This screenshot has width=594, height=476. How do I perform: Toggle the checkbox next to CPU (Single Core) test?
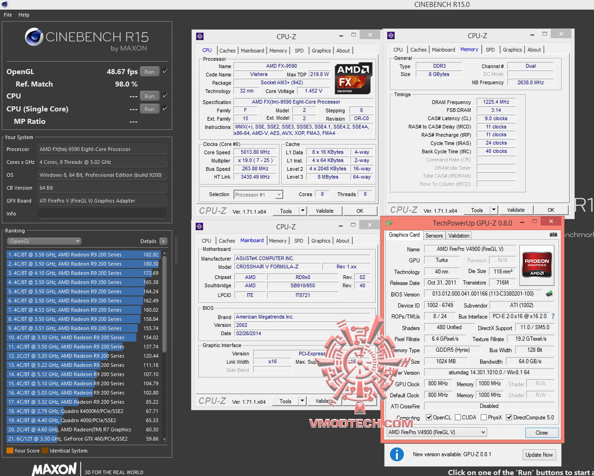(x=165, y=109)
